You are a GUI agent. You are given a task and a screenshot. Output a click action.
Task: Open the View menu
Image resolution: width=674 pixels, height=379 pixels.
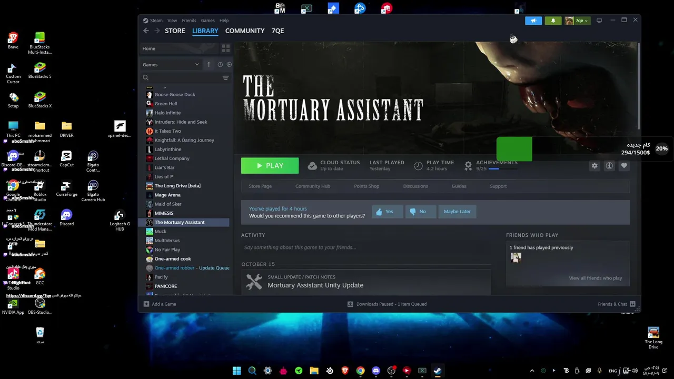point(172,21)
